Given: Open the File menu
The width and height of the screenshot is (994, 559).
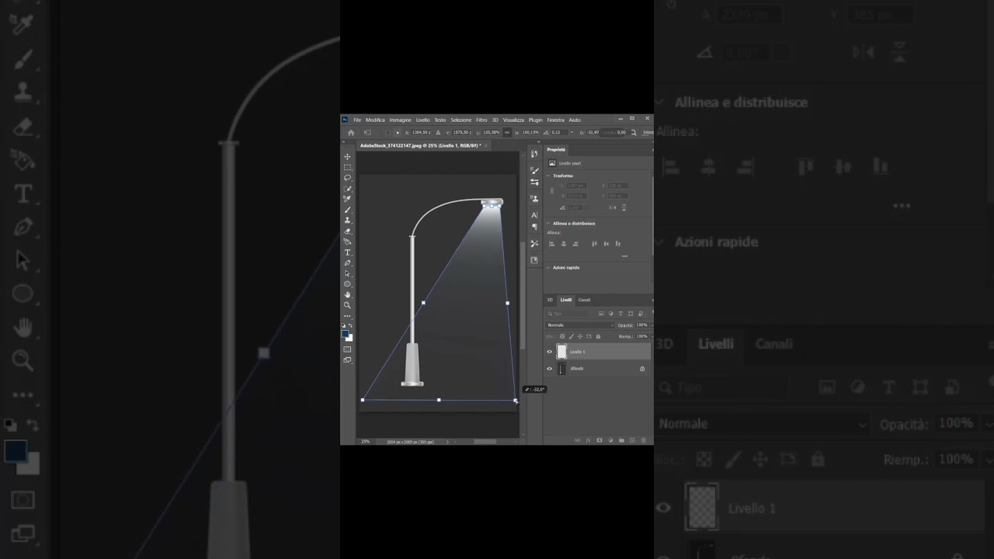Looking at the screenshot, I should pos(357,120).
